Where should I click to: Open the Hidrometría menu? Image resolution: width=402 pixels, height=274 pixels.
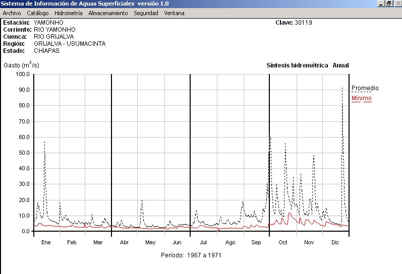[68, 13]
